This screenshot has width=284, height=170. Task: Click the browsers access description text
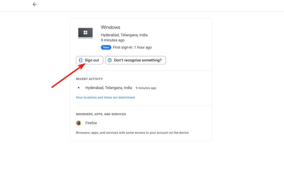pyautogui.click(x=132, y=133)
